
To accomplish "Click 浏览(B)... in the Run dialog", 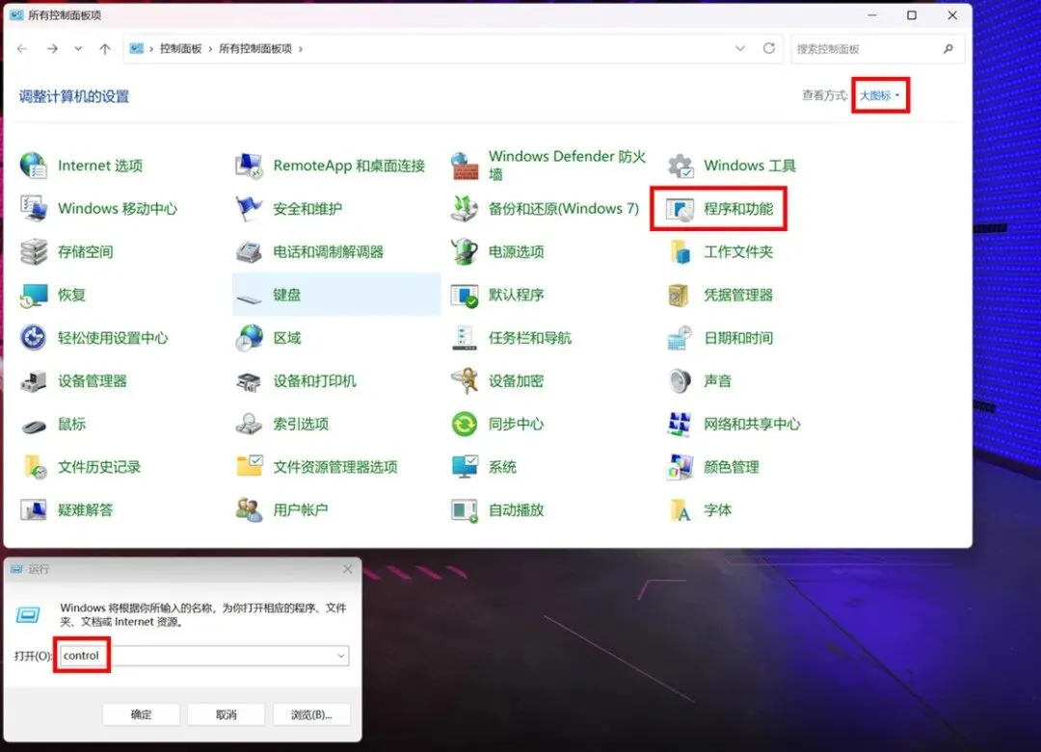I will click(311, 714).
